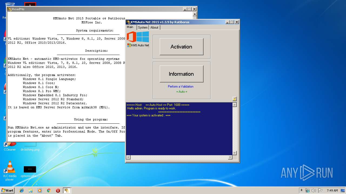The image size is (346, 194).
Task: Show hidden tray icons arrow
Action: (301, 190)
